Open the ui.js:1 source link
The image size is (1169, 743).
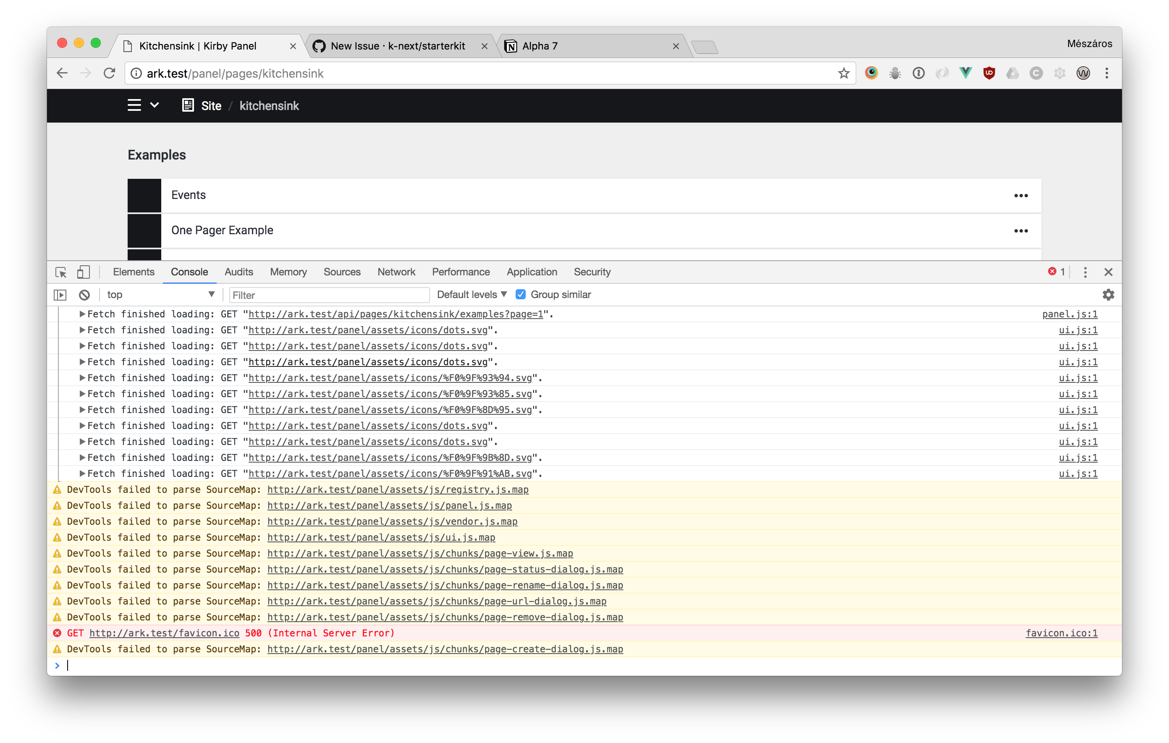[x=1078, y=330]
